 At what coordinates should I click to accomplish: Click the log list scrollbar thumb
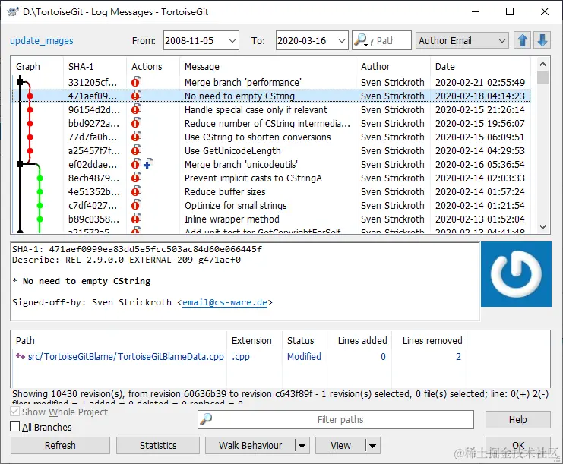coord(542,77)
